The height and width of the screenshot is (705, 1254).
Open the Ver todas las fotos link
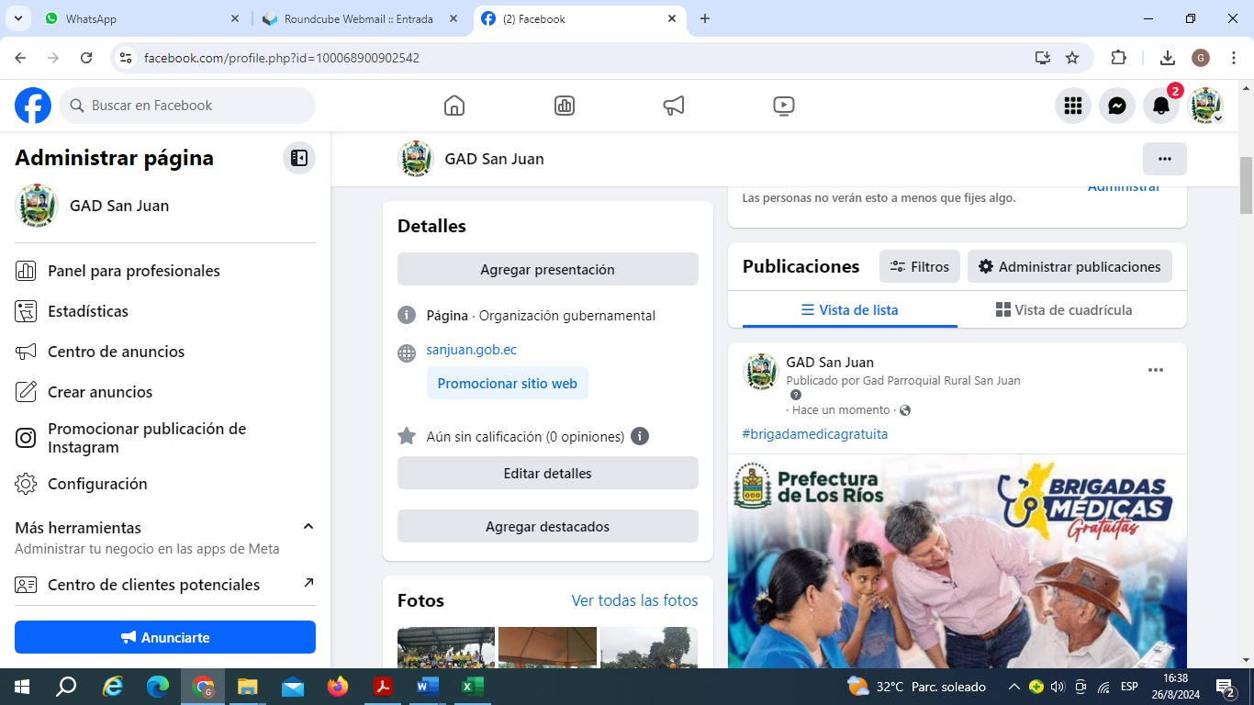634,600
